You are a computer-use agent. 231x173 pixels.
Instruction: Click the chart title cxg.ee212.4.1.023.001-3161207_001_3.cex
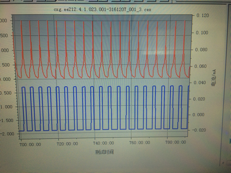[x=103, y=10]
